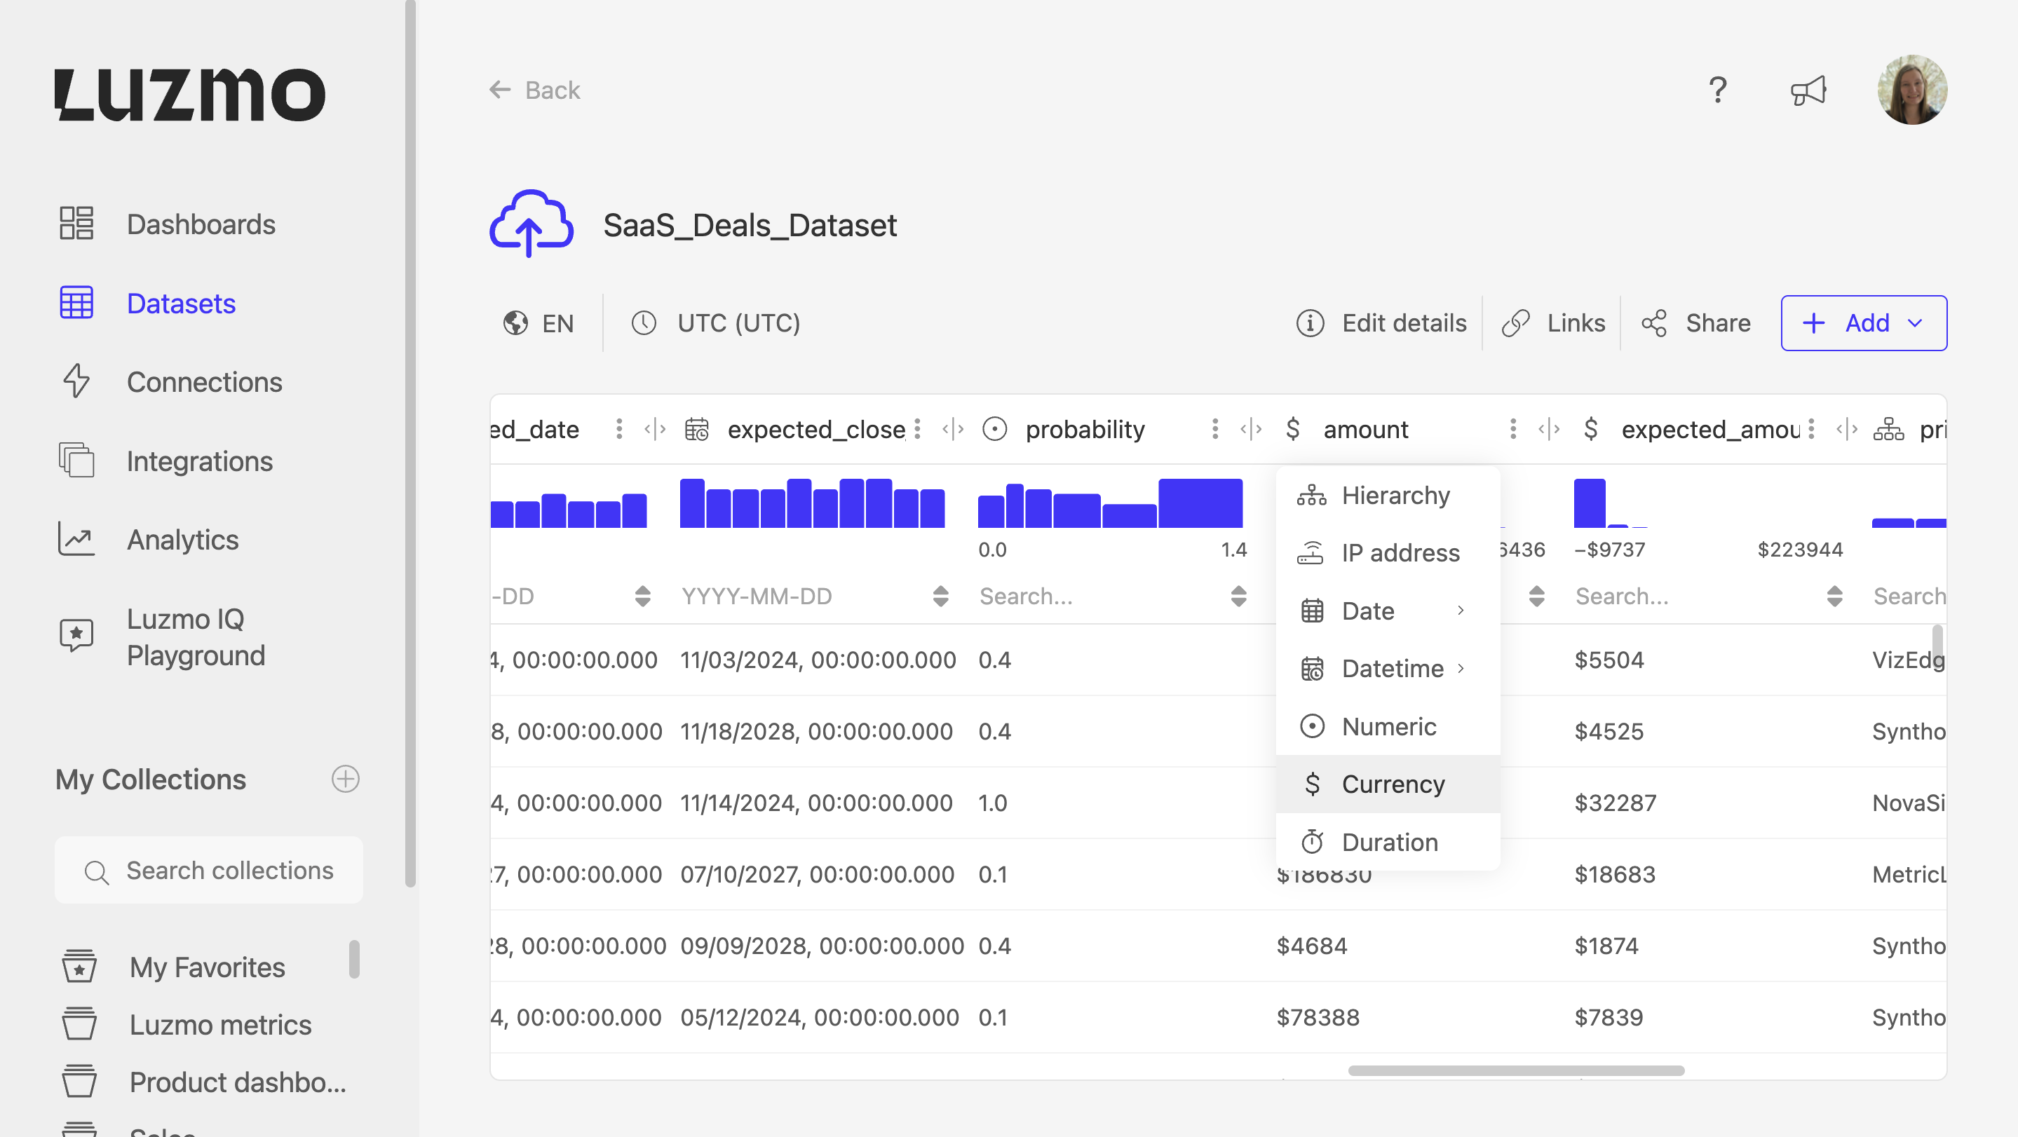Click the table horizontal scrollbar
Screen dimensions: 2018x1137
1516,1070
